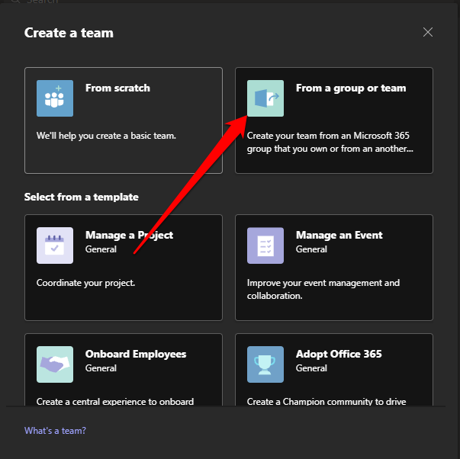
Task: Open the "What's a team?" link
Action: click(55, 431)
